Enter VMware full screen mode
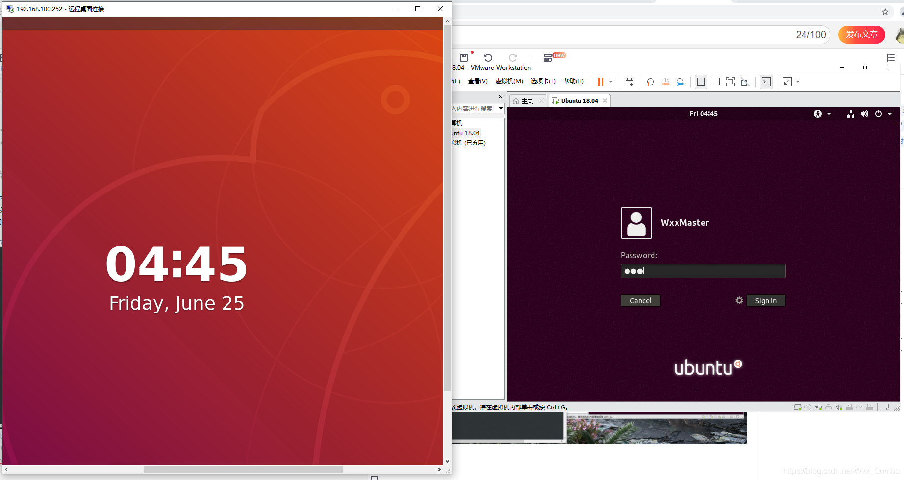Screen dimensions: 904x480 pyautogui.click(x=730, y=82)
